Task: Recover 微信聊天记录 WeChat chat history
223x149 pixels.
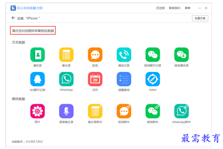Action: (x=153, y=55)
